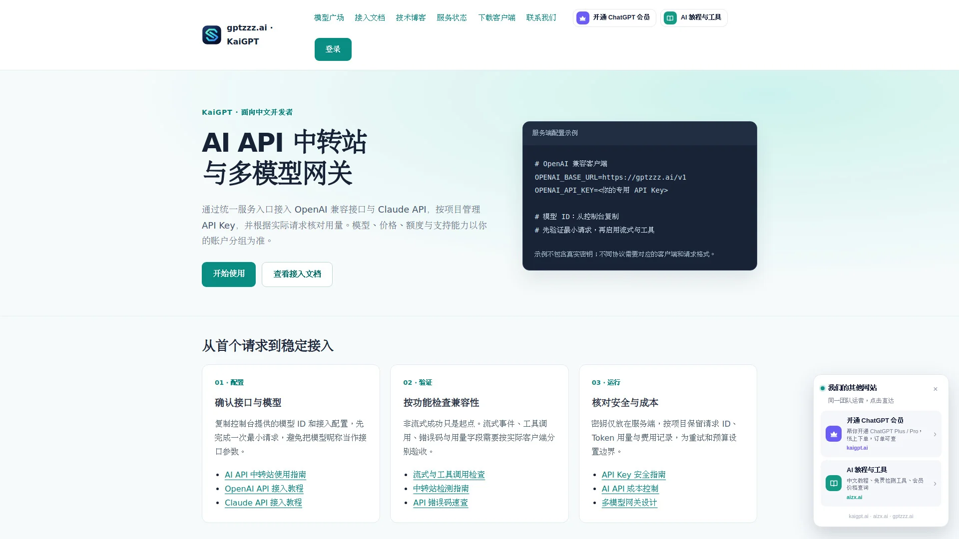959x539 pixels.
Task: Click the 登录 button
Action: [333, 49]
